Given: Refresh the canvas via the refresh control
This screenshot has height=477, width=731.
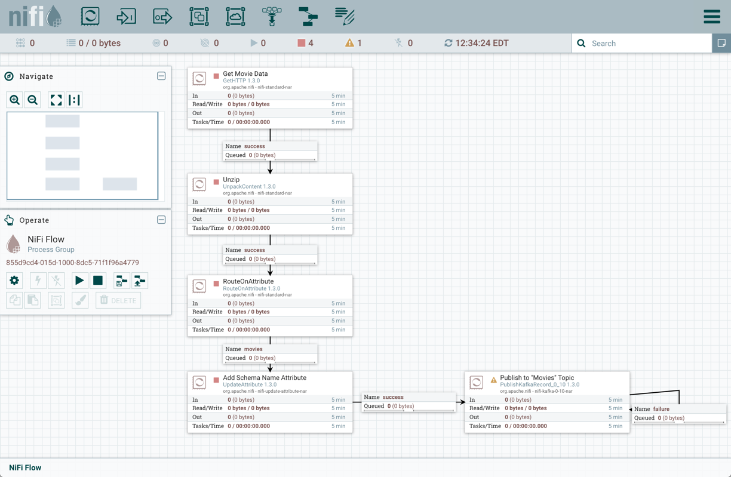Looking at the screenshot, I should tap(447, 43).
